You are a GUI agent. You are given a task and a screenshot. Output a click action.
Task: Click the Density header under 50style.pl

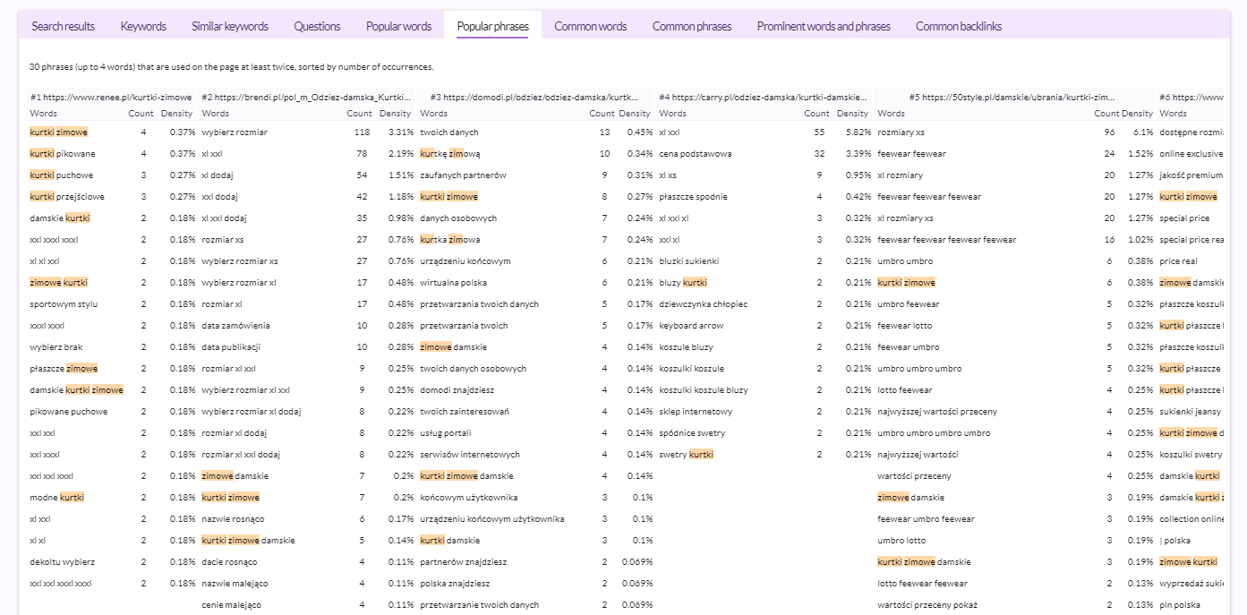coord(1137,114)
